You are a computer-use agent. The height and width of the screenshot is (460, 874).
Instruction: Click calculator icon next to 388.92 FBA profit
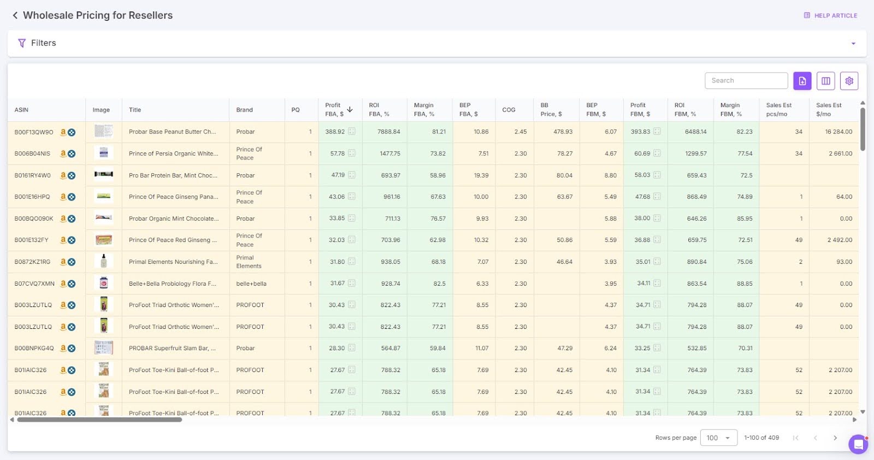pyautogui.click(x=352, y=132)
